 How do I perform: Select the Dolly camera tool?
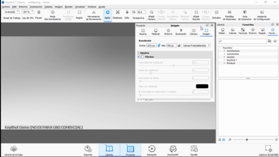127,14
